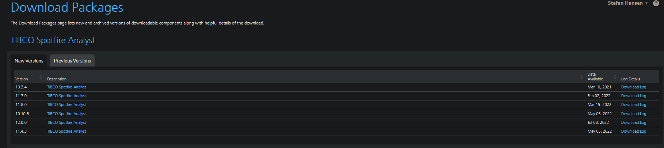Image resolution: width=664 pixels, height=148 pixels.
Task: Open TIBCO Spotfire Analyst link for 11.8.0
Action: 66,105
